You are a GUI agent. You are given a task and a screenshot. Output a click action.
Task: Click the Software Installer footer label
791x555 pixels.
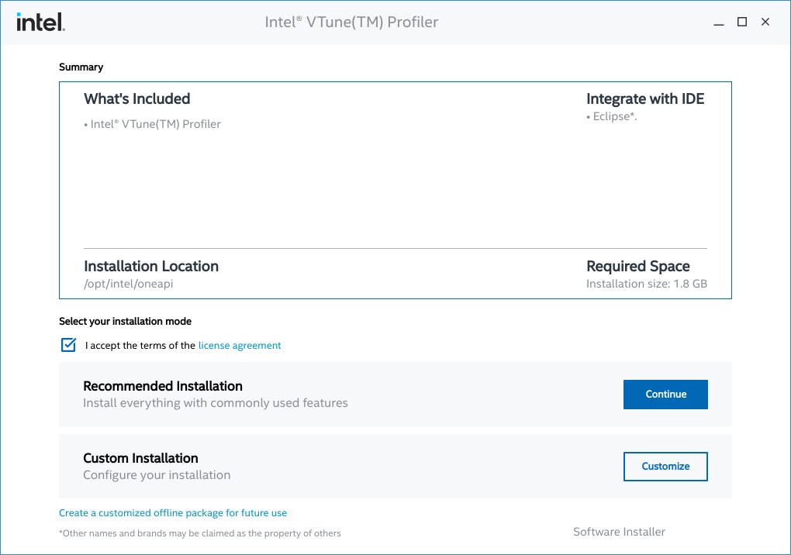click(x=619, y=532)
